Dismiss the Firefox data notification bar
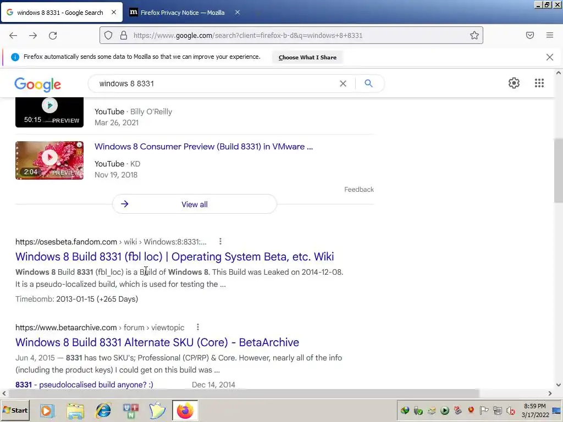 point(550,57)
